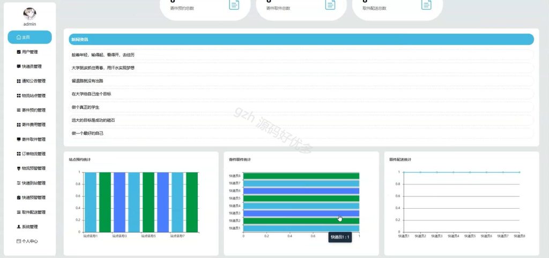The image size is (549, 258).
Task: Click the 站点名称5 axis label
Action: pyautogui.click(x=149, y=237)
